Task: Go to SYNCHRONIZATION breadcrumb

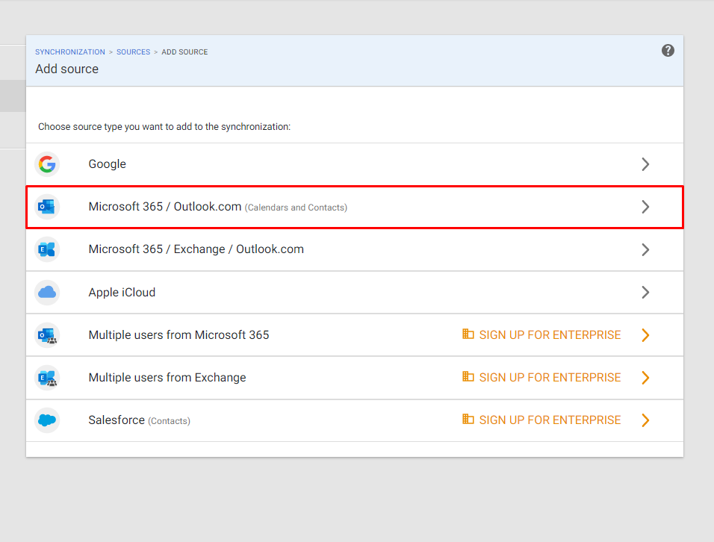Action: click(70, 52)
